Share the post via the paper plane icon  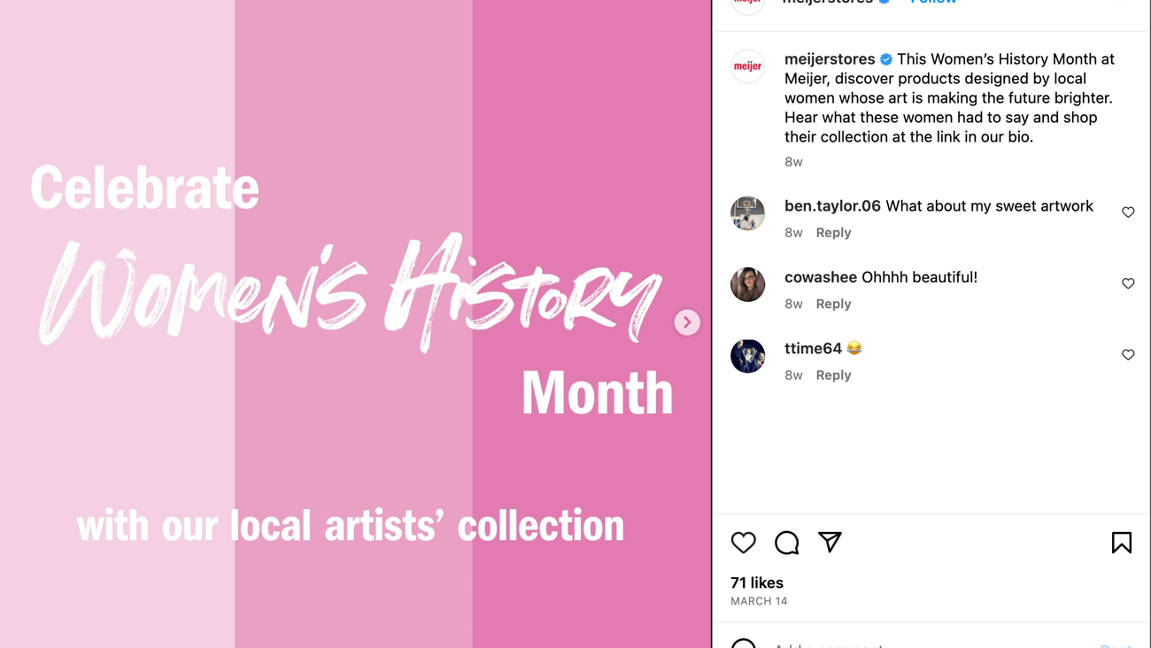[x=830, y=542]
